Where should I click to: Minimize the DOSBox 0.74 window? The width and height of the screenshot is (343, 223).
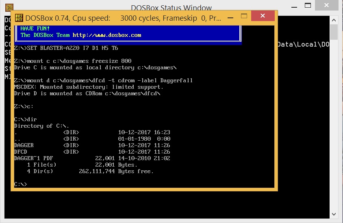[230, 18]
